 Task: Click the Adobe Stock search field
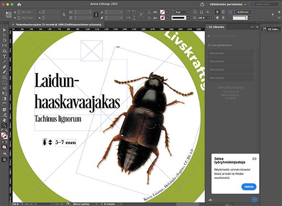tap(265, 4)
